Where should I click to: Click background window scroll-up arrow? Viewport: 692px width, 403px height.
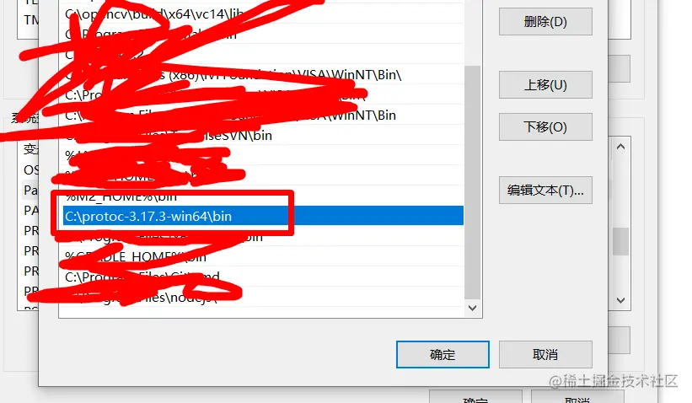(620, 147)
